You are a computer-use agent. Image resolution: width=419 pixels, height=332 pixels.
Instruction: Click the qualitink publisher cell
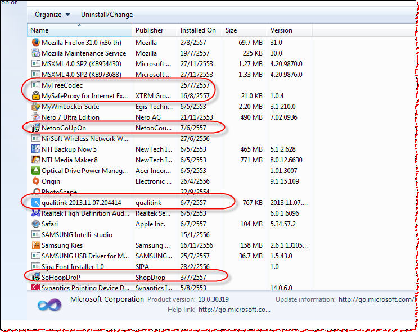(148, 203)
